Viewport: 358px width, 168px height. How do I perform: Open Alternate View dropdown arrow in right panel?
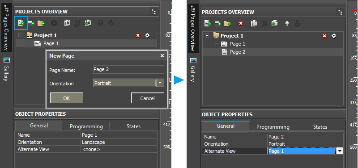[340, 151]
